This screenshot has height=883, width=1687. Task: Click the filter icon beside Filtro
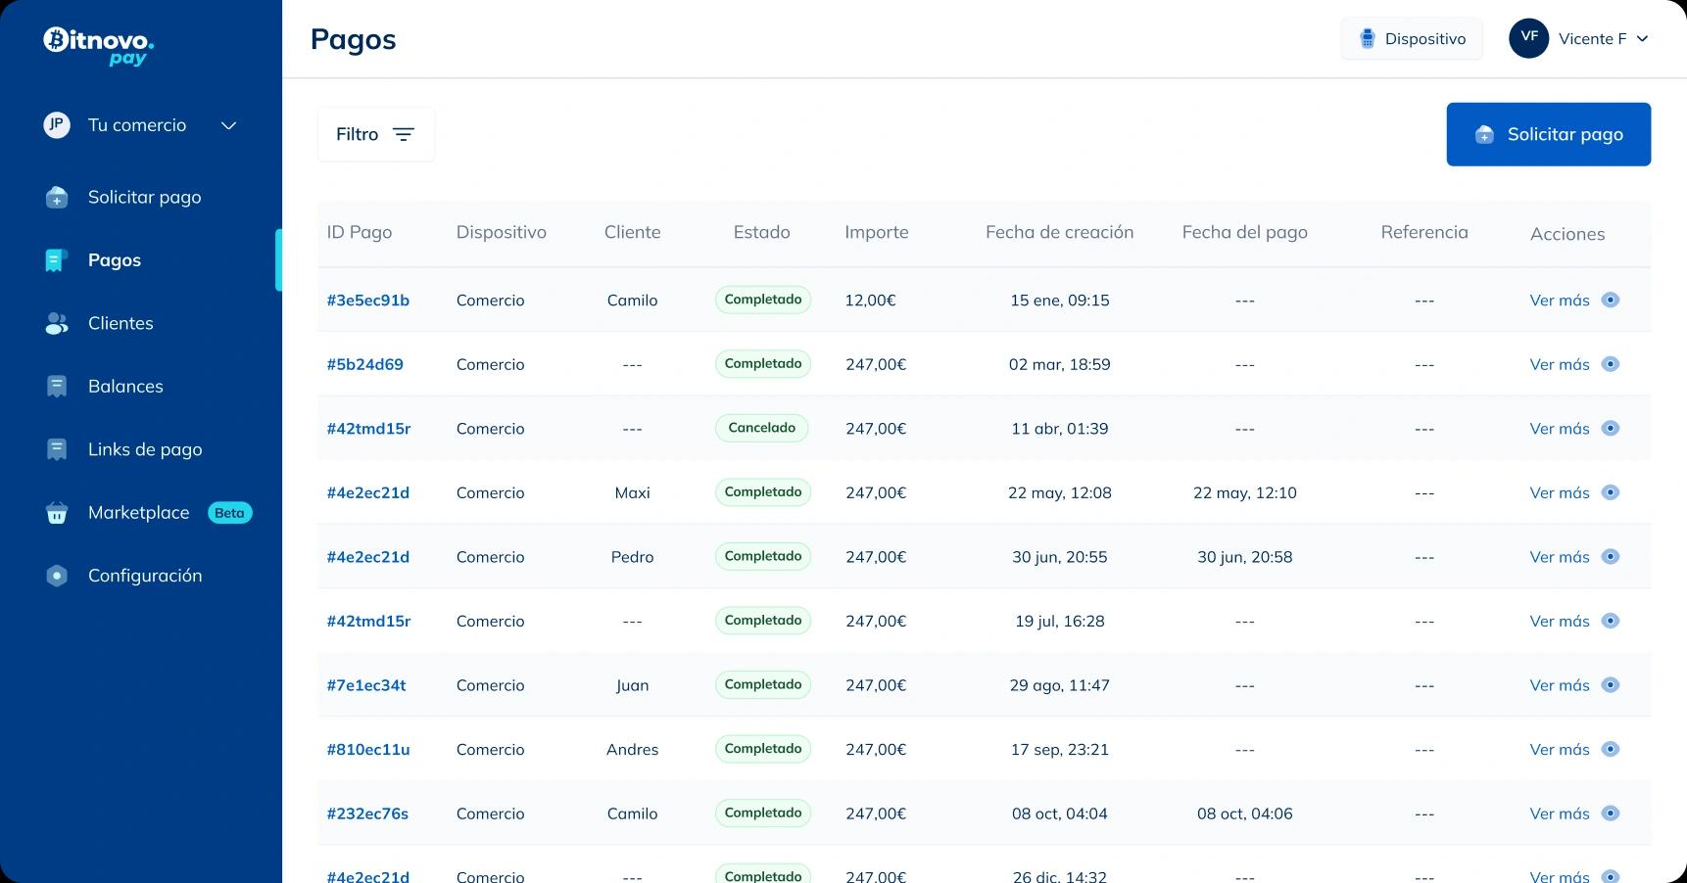coord(404,134)
